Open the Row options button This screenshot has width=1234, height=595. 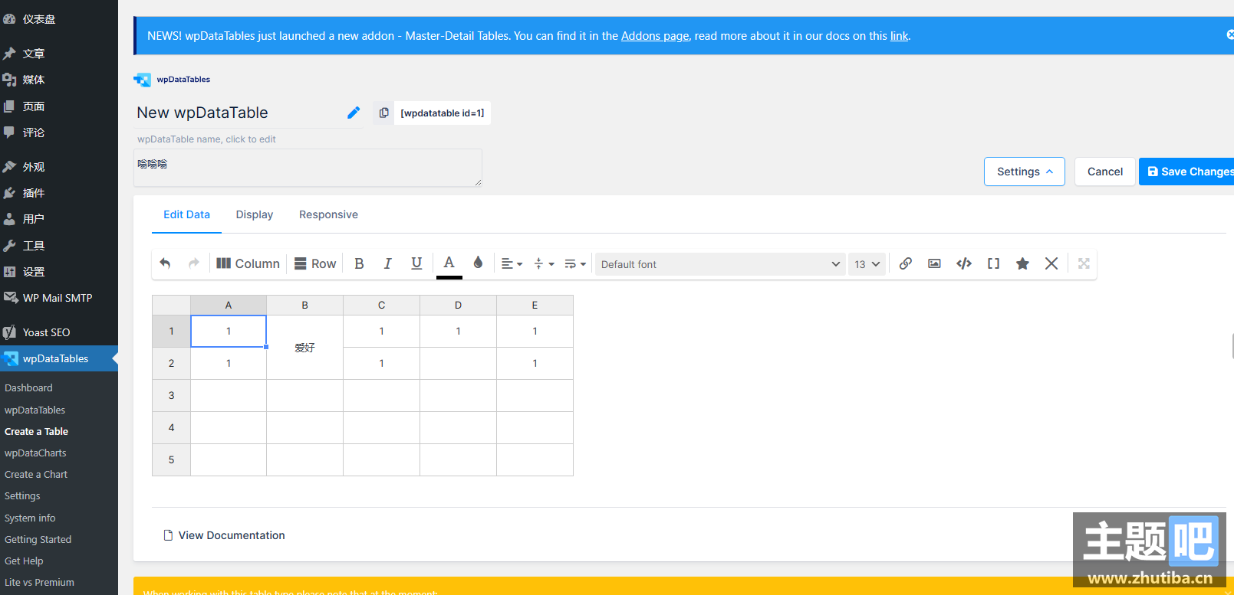tap(315, 263)
